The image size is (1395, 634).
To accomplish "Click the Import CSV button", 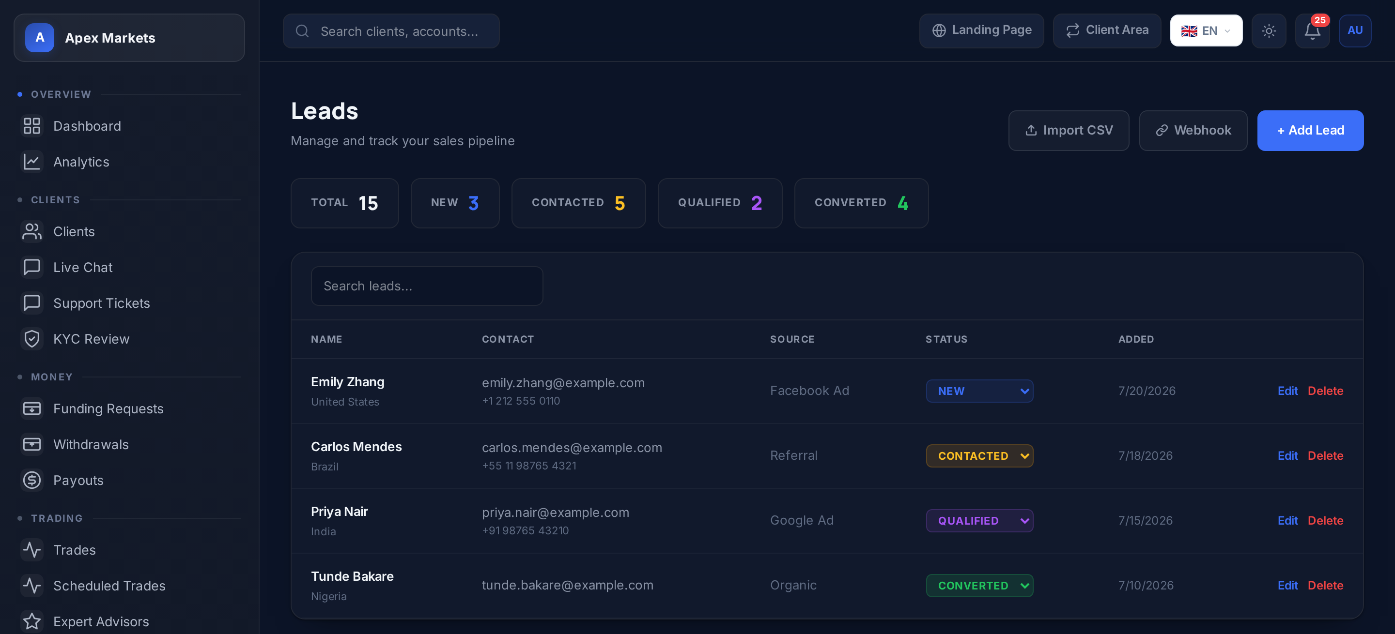I will pos(1069,130).
